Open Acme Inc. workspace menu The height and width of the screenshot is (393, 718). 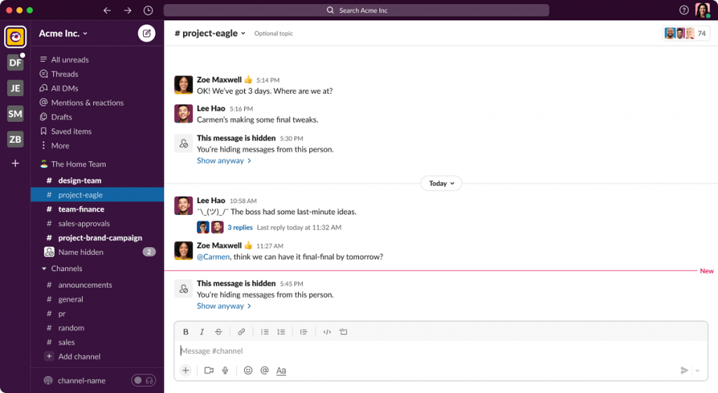pos(63,34)
